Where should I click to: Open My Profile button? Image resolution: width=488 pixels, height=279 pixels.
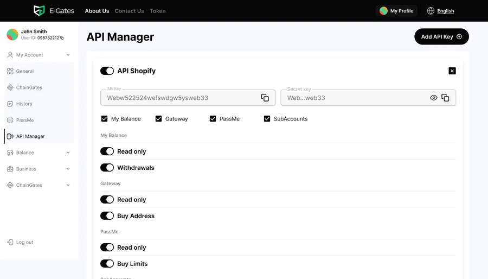tap(396, 11)
